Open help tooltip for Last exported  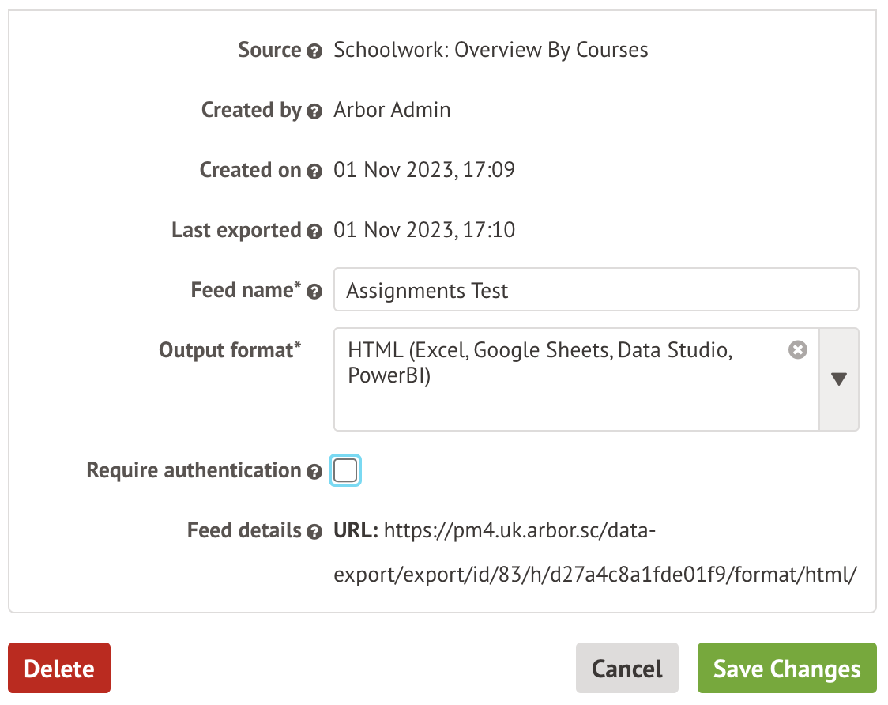click(x=315, y=230)
